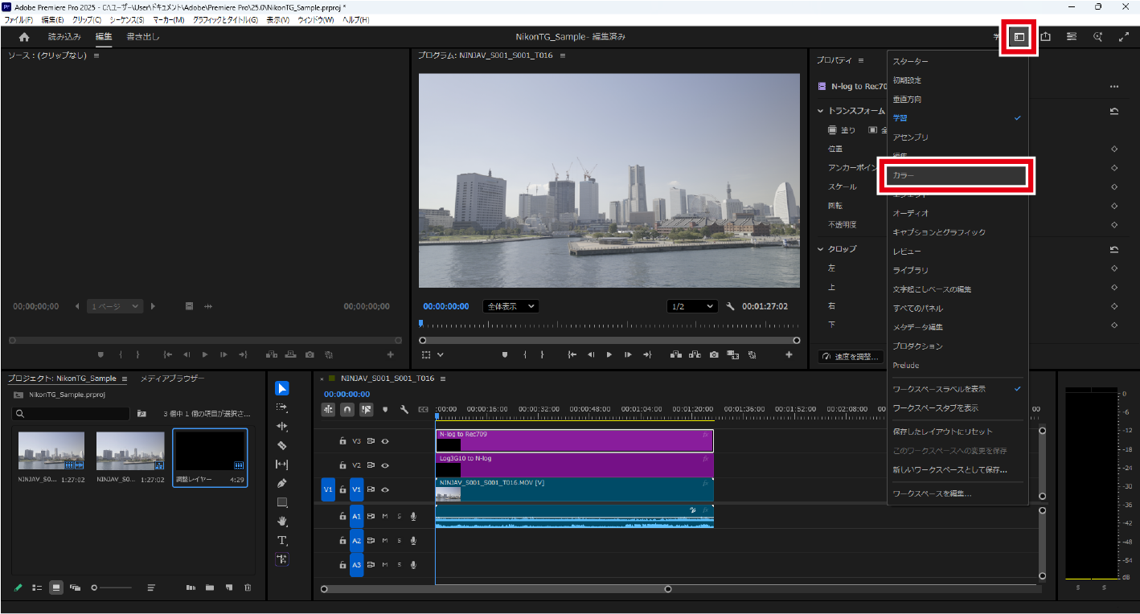Screen dimensions: 1140x614
Task: Choose カラー from the workspace menu
Action: pyautogui.click(x=954, y=175)
